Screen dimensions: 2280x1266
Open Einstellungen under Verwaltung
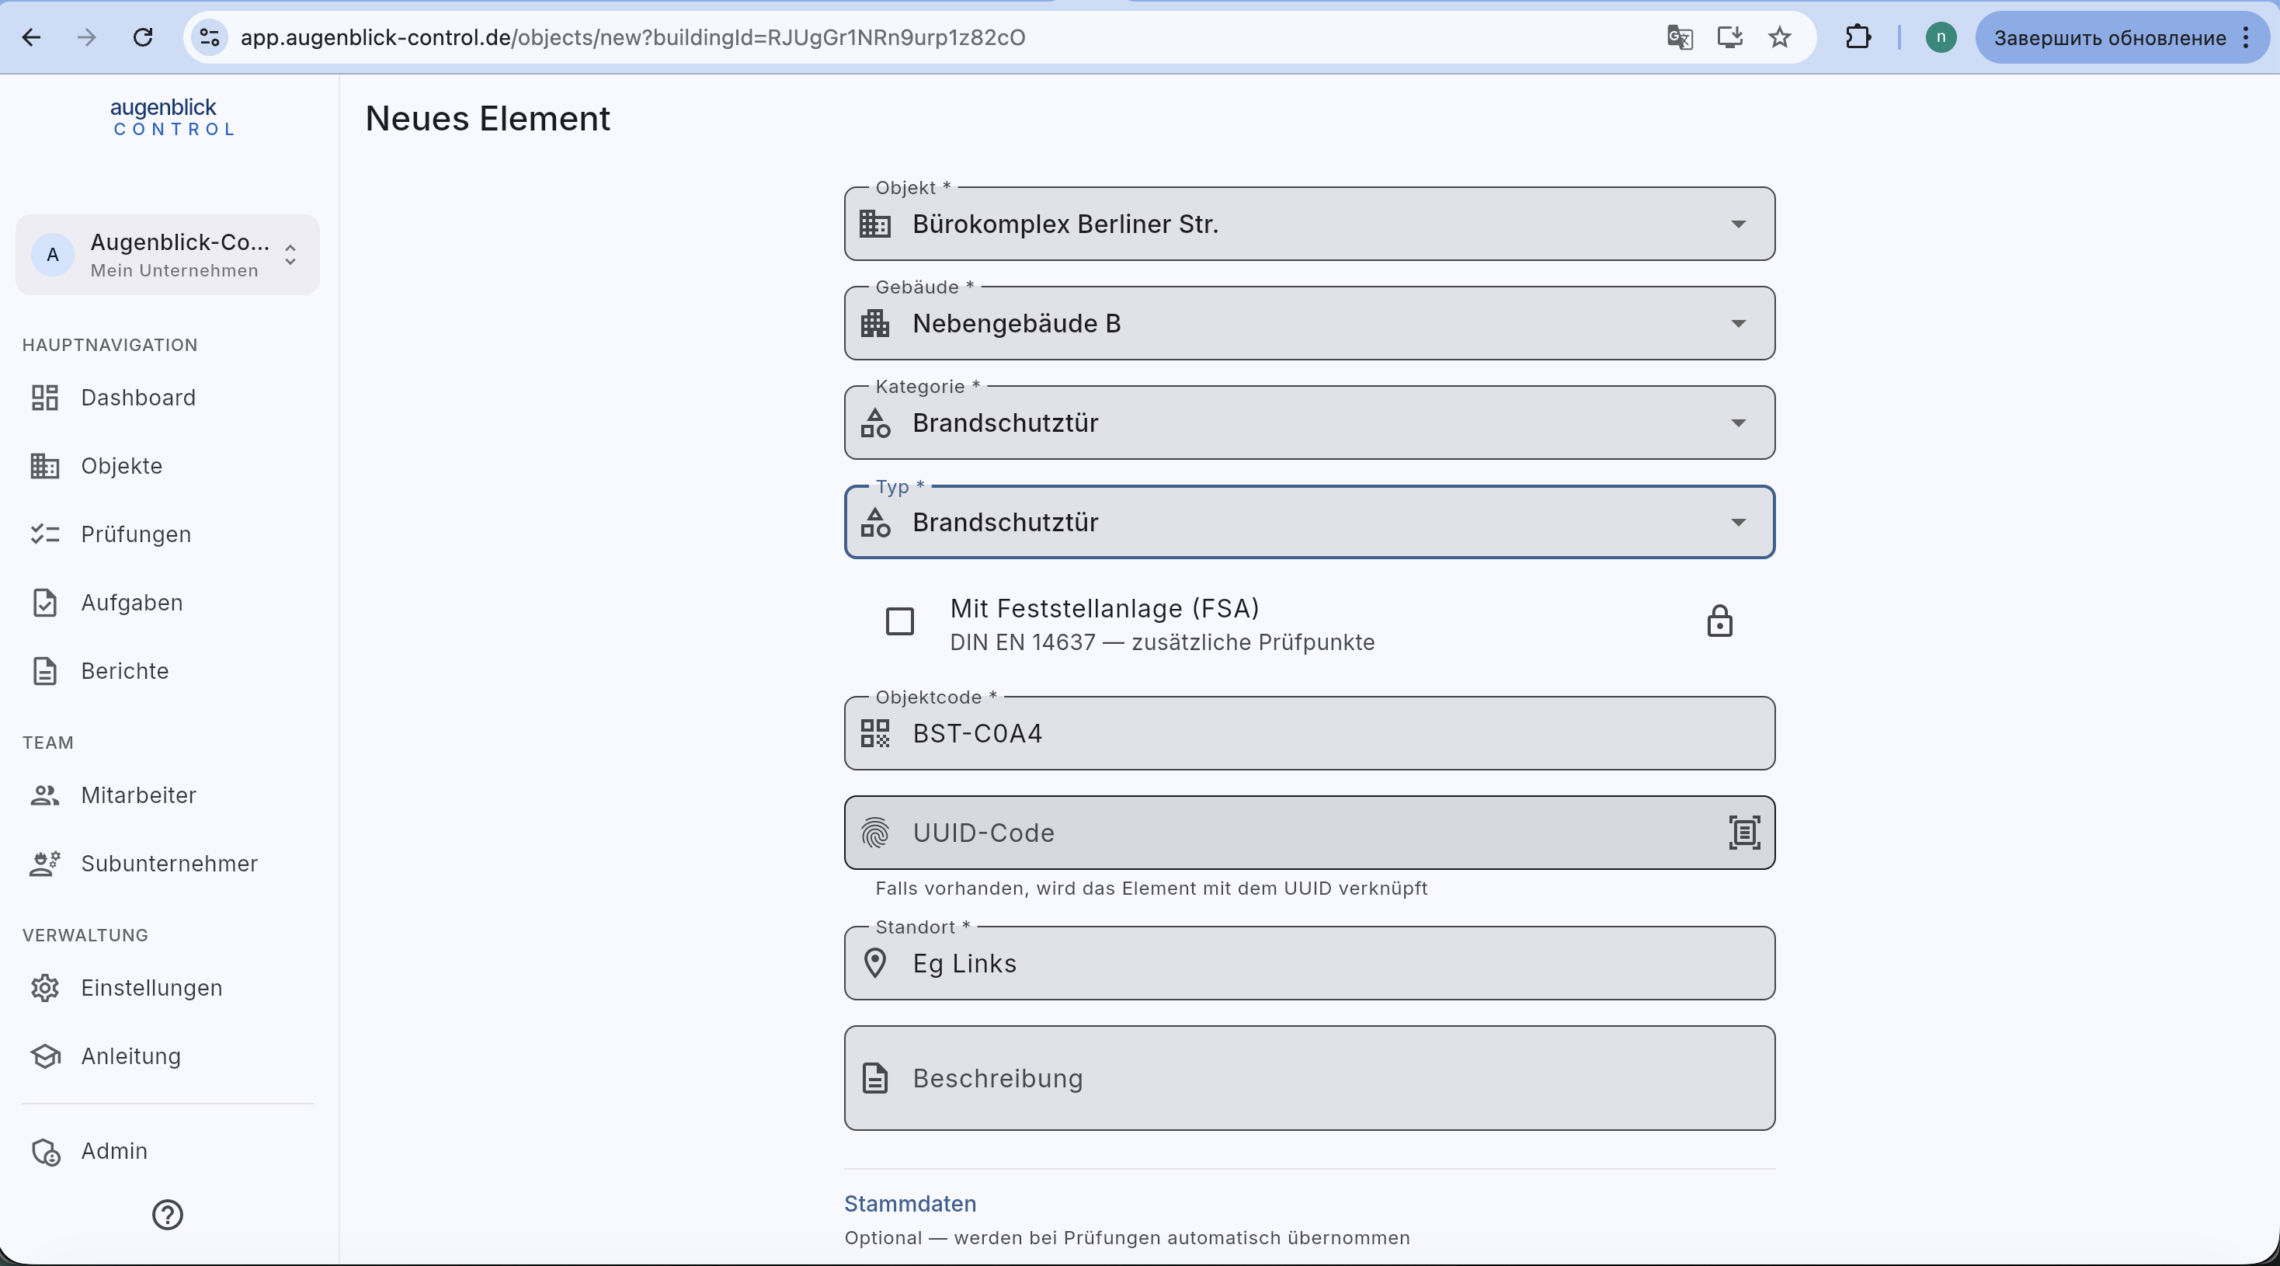(169, 987)
